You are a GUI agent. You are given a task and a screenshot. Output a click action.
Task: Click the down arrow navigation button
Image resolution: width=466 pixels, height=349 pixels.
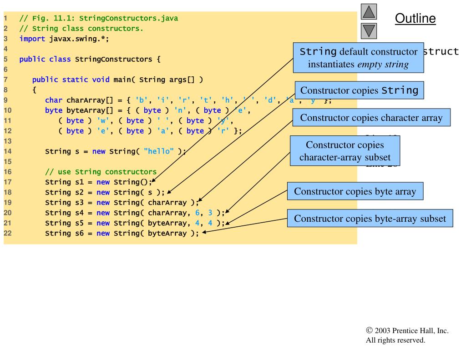coord(369,31)
